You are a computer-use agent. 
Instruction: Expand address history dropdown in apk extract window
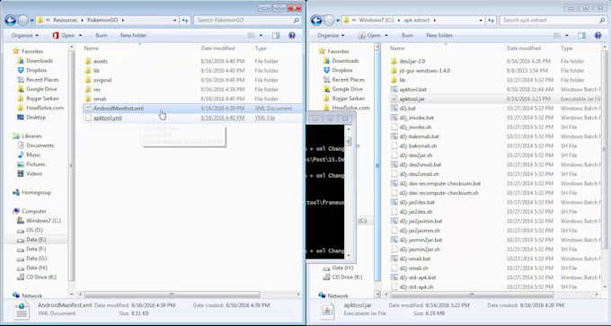[x=481, y=21]
